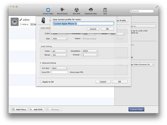The image size is (167, 125).
Task: Open the SampleRate 48000 dropdown
Action: click(x=90, y=51)
